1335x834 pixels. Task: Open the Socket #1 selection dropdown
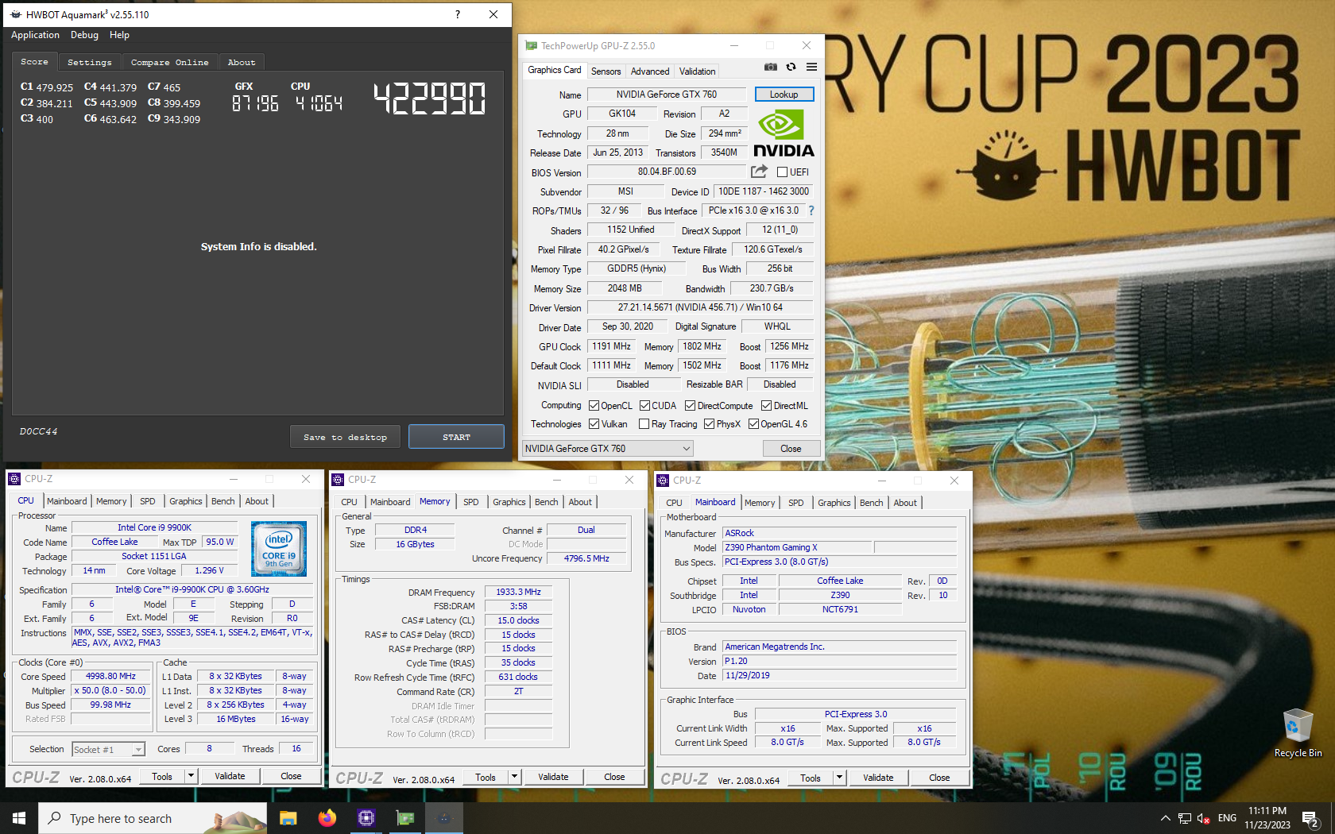point(108,749)
